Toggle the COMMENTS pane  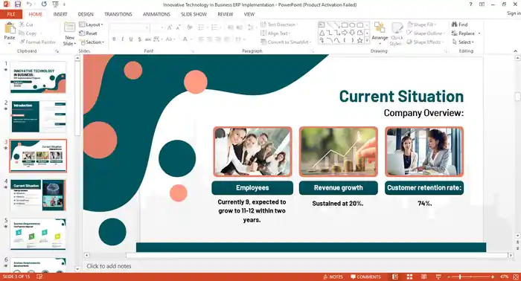point(365,277)
